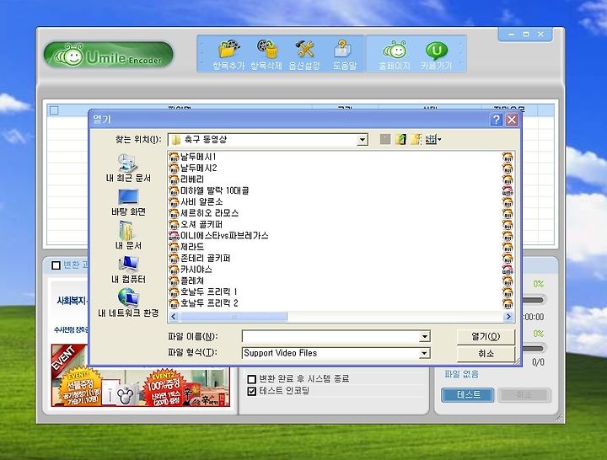607x460 pixels.
Task: Click the Umile Encoder logo
Action: tap(109, 55)
